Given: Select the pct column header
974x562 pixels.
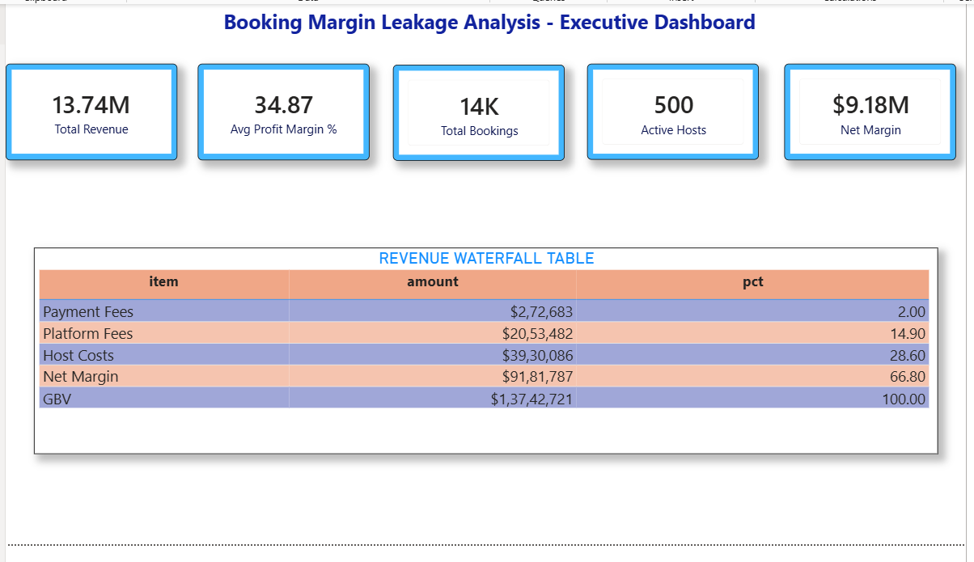Looking at the screenshot, I should pyautogui.click(x=752, y=281).
